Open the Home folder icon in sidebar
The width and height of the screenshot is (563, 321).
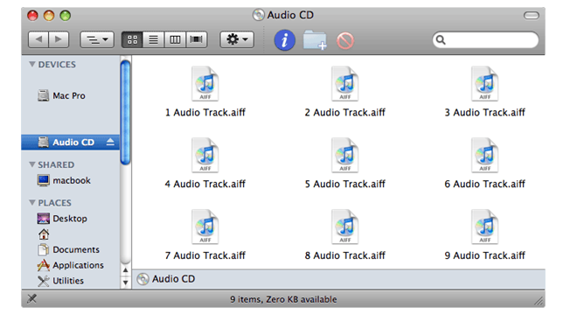(44, 234)
